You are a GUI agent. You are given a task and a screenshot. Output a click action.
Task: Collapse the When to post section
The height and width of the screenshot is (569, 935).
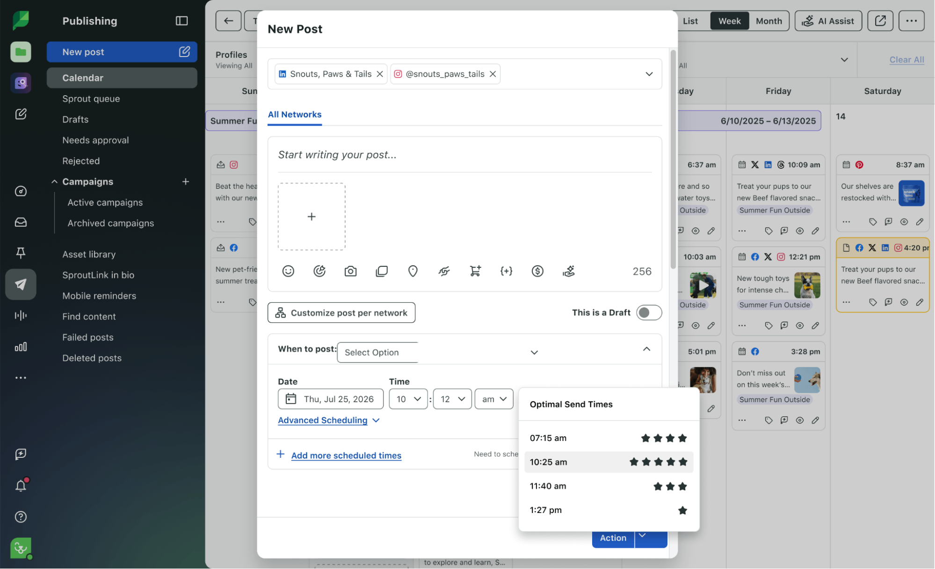pos(646,349)
